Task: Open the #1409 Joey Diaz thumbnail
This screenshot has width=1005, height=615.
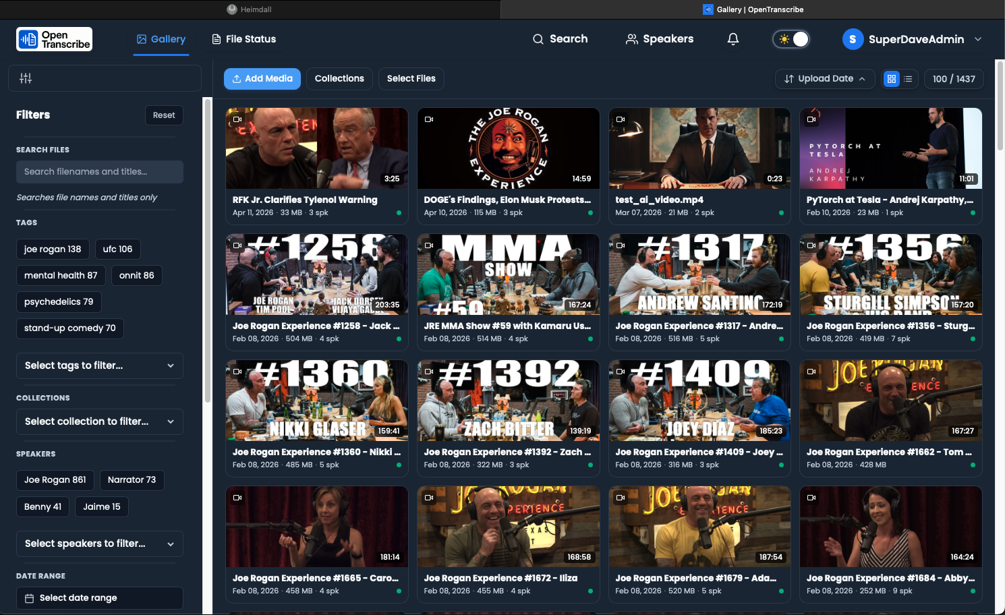Action: click(699, 401)
